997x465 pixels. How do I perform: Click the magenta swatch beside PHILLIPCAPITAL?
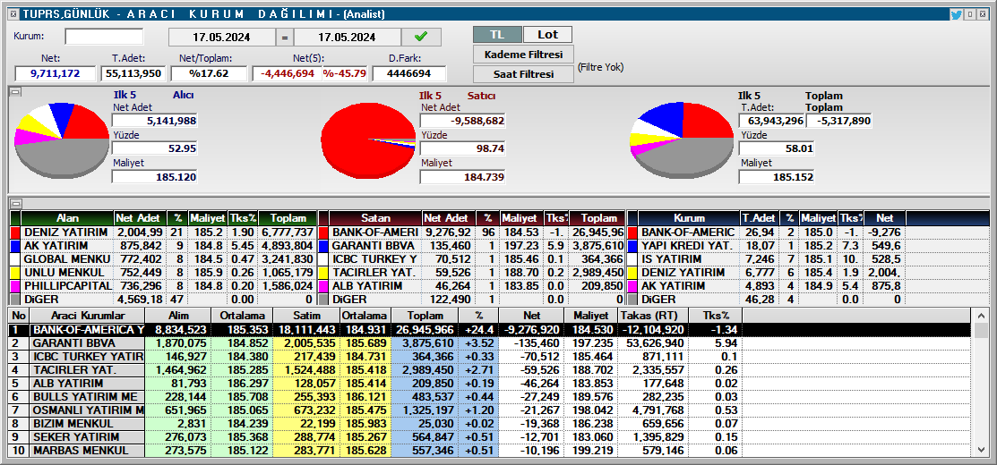(15, 285)
